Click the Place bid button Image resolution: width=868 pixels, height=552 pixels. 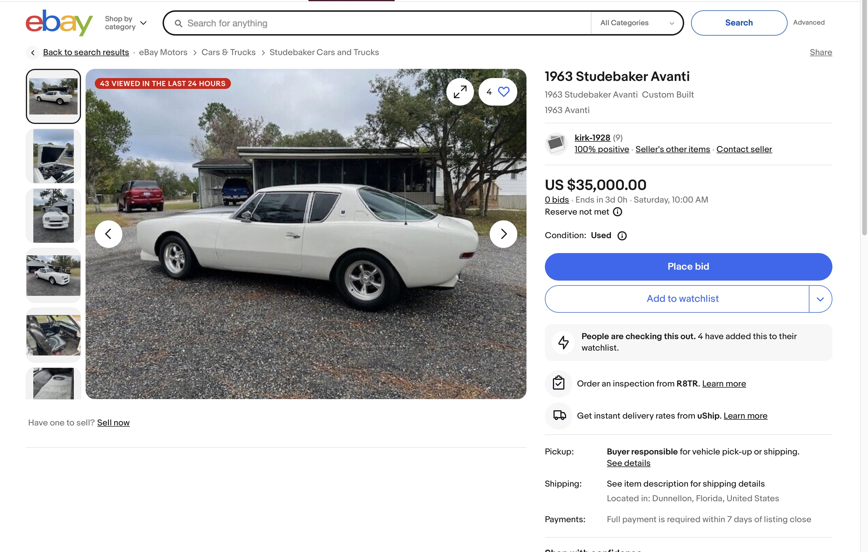click(688, 267)
